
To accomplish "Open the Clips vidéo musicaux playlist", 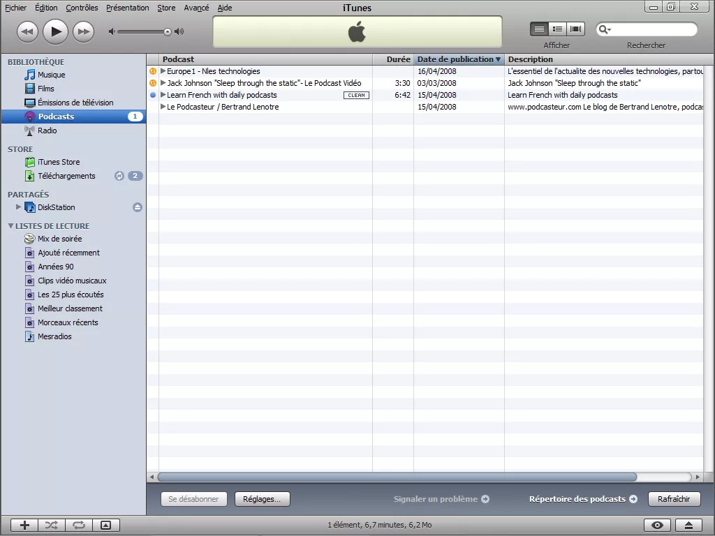I will pos(73,281).
